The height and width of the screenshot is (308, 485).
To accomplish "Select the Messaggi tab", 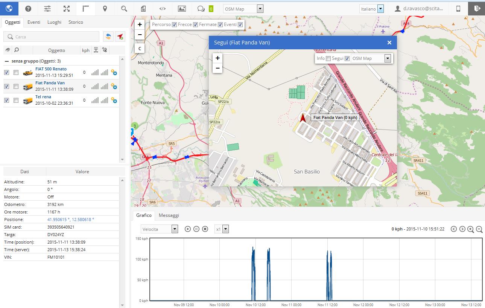I will point(169,215).
